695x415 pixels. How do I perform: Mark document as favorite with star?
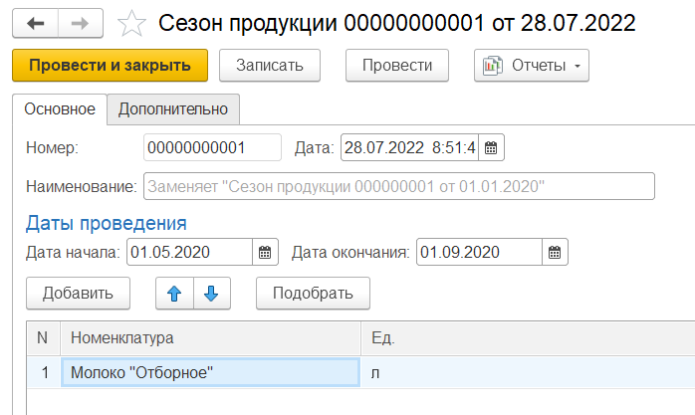click(130, 23)
